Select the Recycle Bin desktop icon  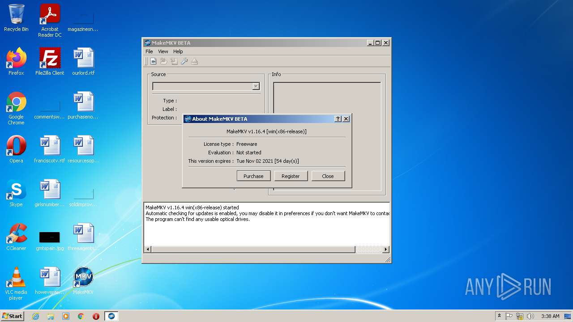click(x=16, y=18)
